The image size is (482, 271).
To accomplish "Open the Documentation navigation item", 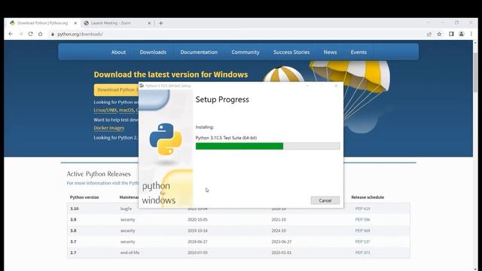I will [x=199, y=52].
